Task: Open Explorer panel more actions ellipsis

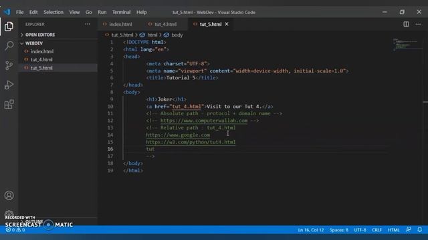Action: [x=88, y=24]
